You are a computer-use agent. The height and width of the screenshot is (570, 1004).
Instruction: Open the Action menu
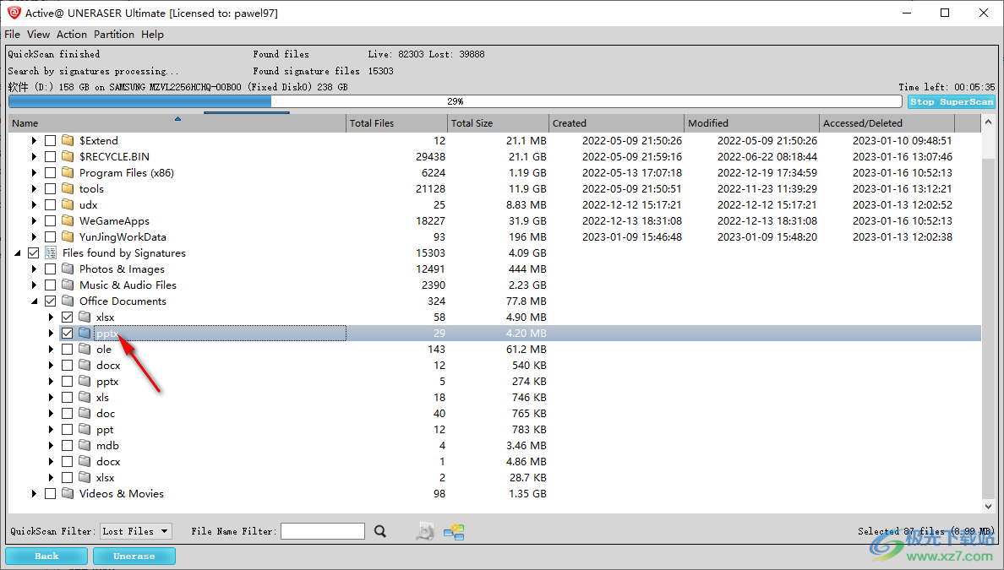72,35
